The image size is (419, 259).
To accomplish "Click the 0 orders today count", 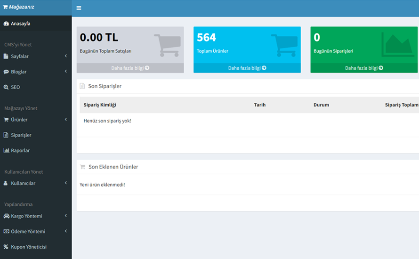I will coord(317,37).
